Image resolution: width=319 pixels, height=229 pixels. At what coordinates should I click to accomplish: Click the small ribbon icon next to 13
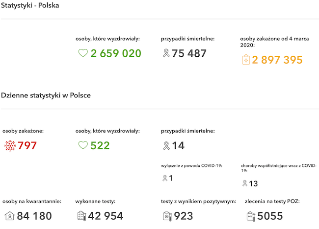click(244, 183)
